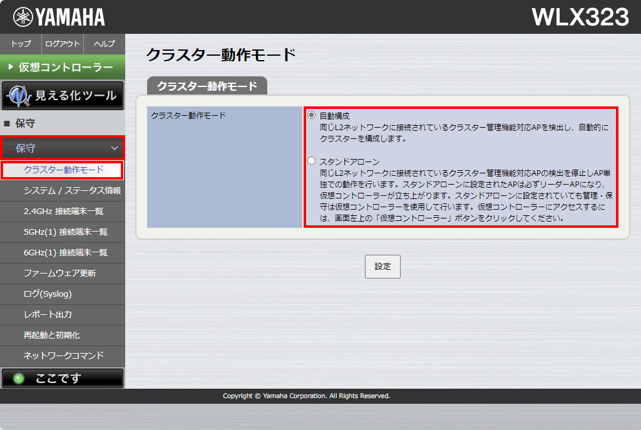Go to トップ page

pyautogui.click(x=21, y=44)
